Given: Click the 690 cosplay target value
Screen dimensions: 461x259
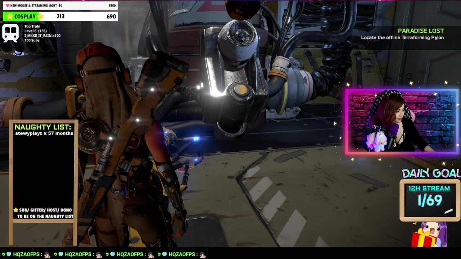Looking at the screenshot, I should coord(111,17).
